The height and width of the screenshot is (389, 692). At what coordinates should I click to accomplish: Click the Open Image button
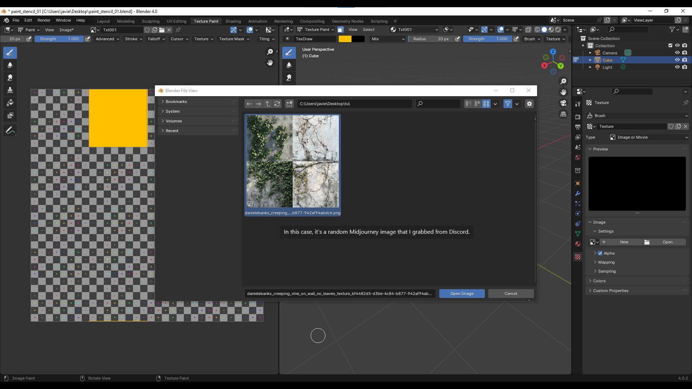point(462,294)
